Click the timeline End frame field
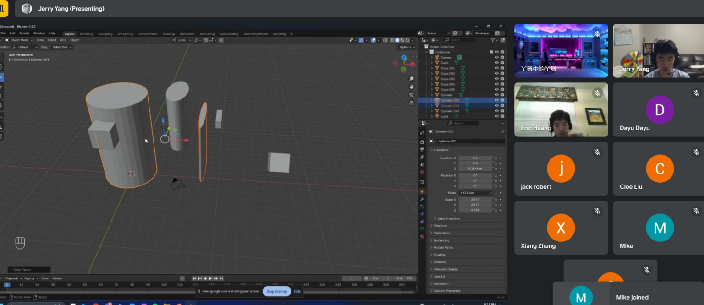The height and width of the screenshot is (305, 704). (403, 278)
